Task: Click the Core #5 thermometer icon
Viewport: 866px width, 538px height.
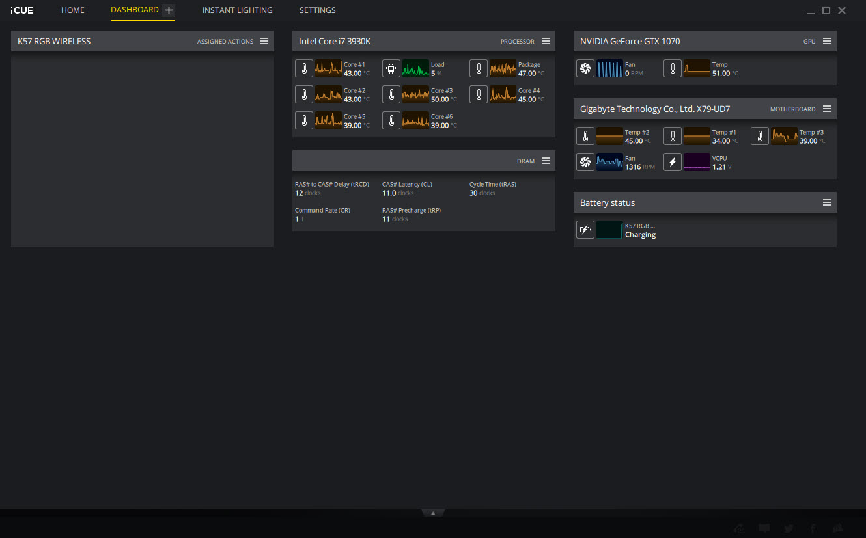Action: point(303,120)
